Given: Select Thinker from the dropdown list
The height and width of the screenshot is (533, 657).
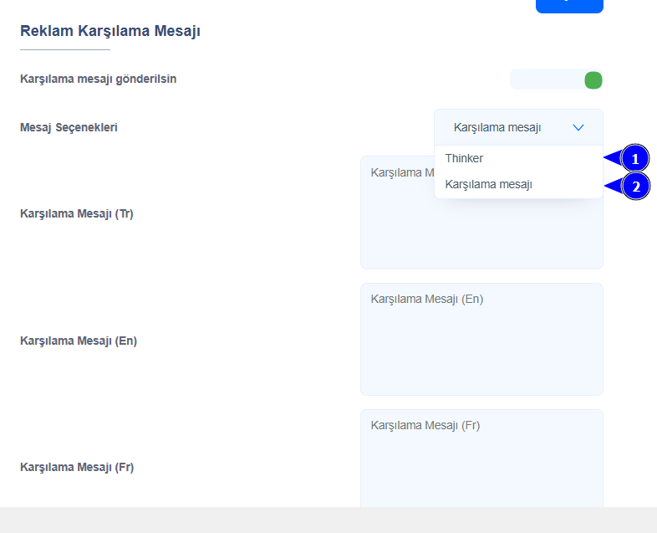Looking at the screenshot, I should click(518, 158).
